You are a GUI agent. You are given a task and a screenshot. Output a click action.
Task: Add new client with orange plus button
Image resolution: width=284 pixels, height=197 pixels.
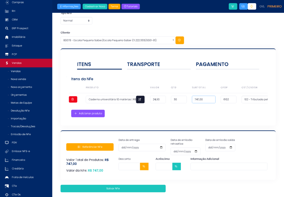179,40
